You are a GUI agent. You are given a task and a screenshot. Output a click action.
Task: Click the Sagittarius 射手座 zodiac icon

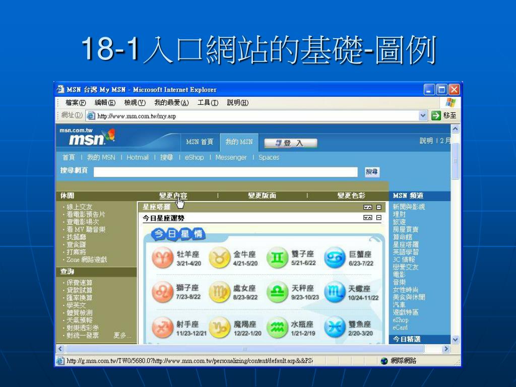163,328
